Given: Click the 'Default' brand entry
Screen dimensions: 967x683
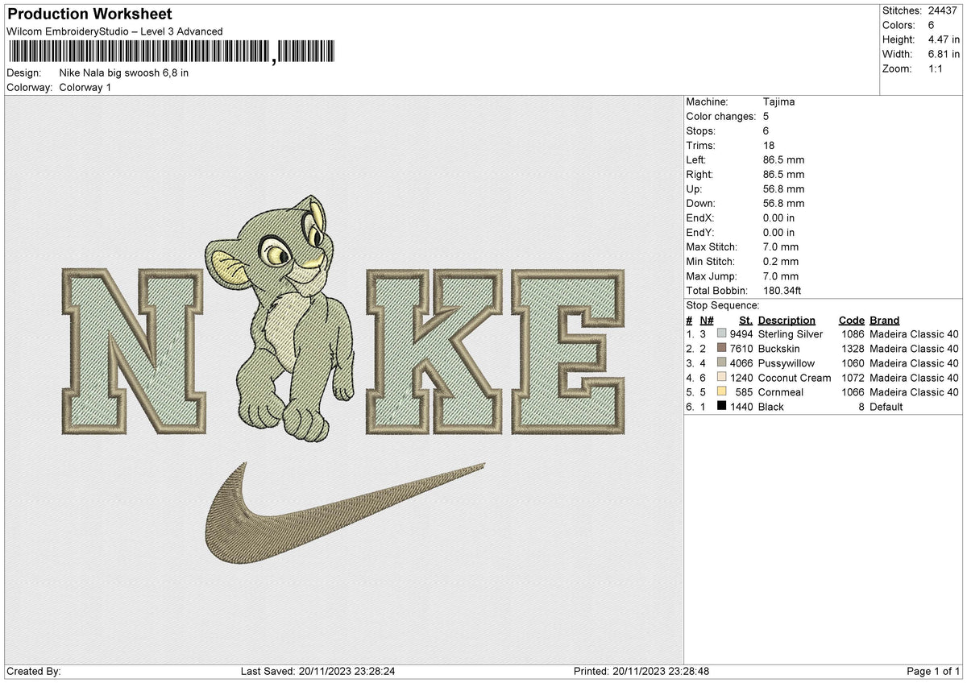Looking at the screenshot, I should click(x=886, y=407).
